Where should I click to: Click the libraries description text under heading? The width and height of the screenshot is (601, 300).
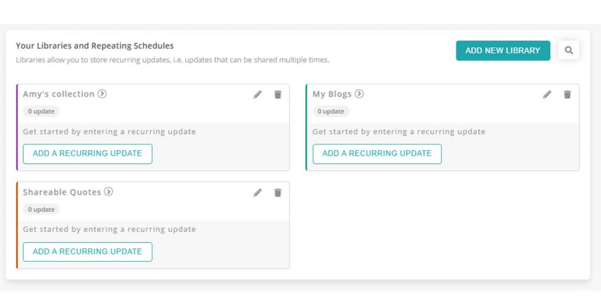[173, 60]
